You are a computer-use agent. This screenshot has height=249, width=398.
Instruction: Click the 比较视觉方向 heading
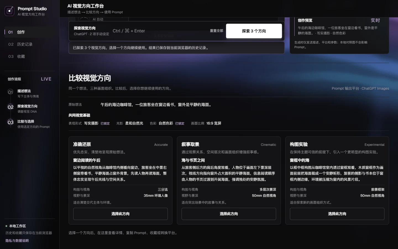click(x=90, y=78)
